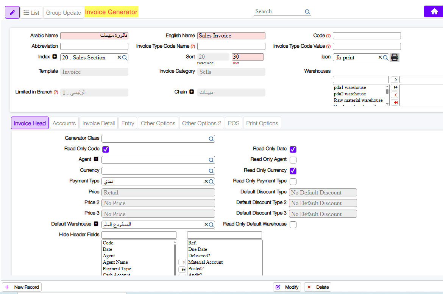The width and height of the screenshot is (443, 294).
Task: Click the List button
Action: 31,12
